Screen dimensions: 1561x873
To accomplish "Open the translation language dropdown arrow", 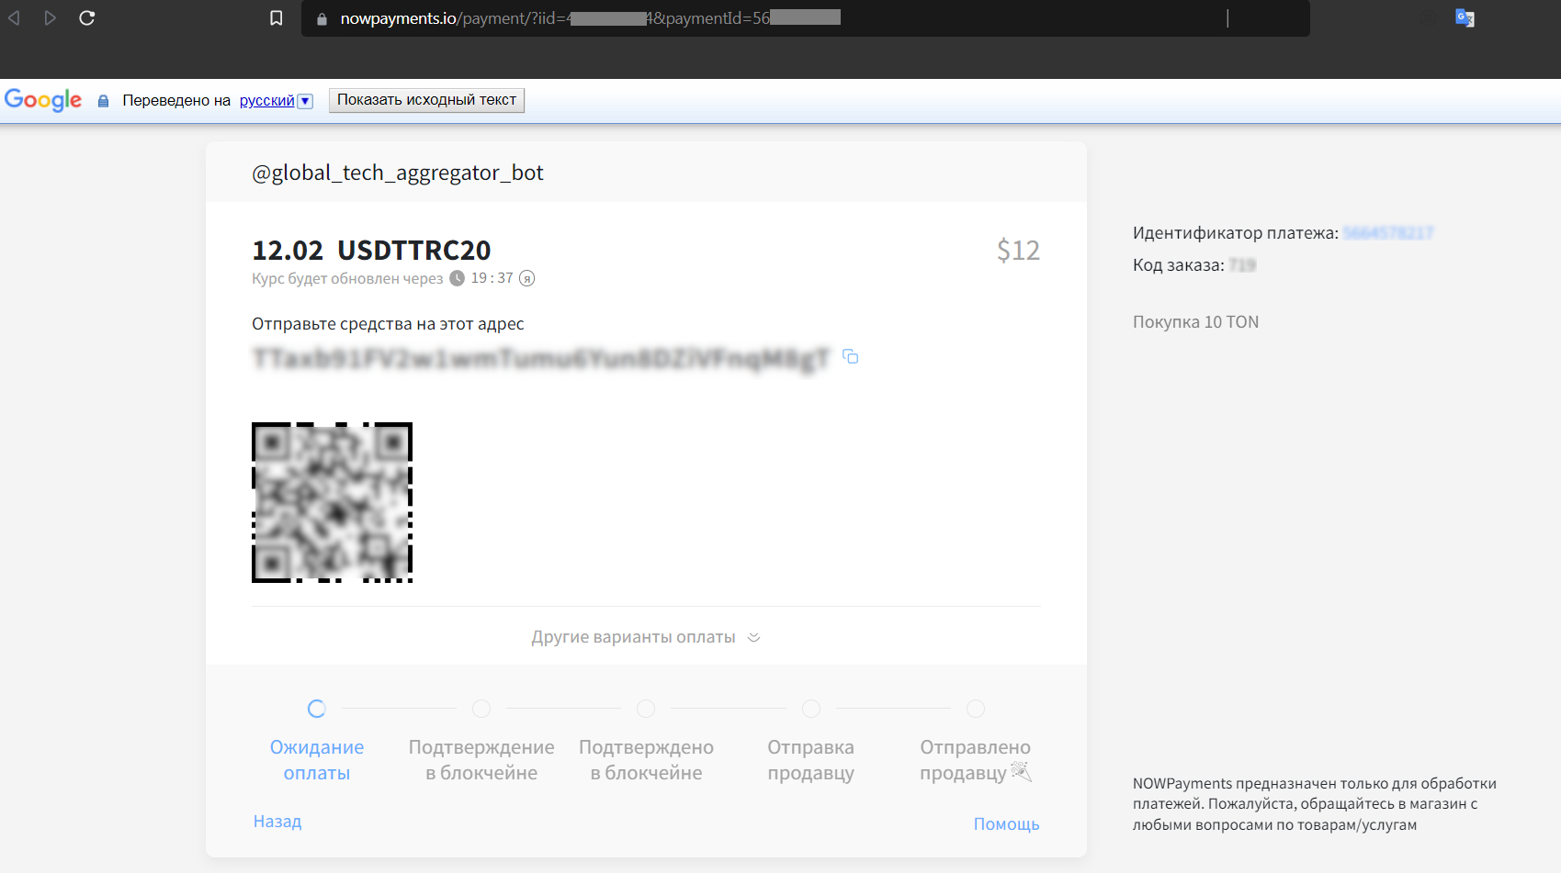I will 305,101.
